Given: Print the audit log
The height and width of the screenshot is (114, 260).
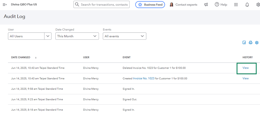Looking at the screenshot, I should [250, 43].
